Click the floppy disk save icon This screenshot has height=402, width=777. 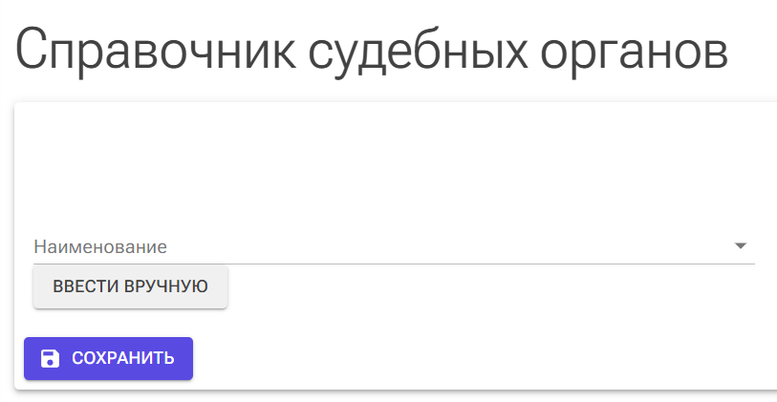click(50, 358)
